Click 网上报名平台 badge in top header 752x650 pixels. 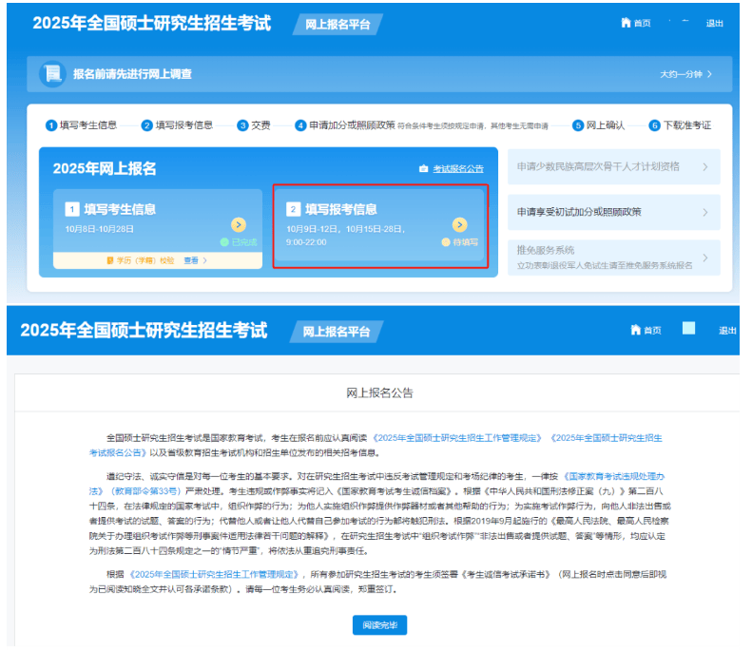(337, 24)
